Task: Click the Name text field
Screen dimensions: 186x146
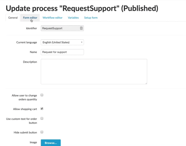Action: click(x=62, y=52)
